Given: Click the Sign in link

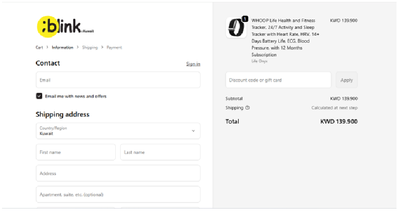Looking at the screenshot, I should pyautogui.click(x=193, y=64).
